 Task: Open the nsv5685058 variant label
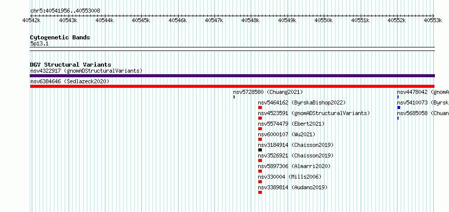coord(423,113)
